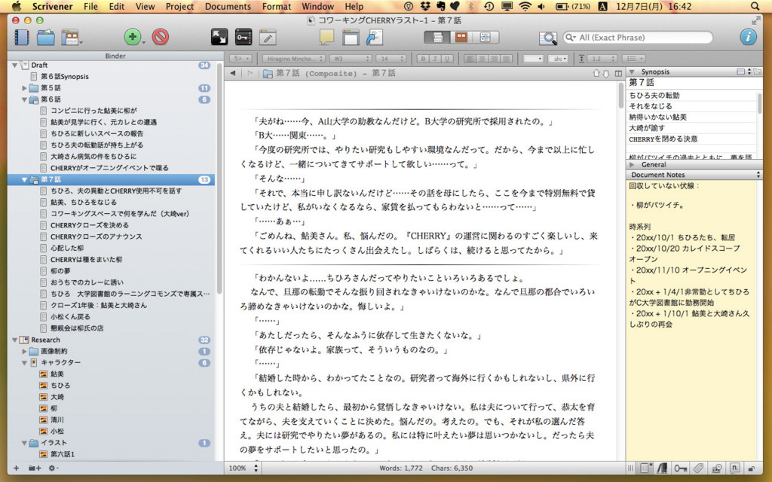
Task: Open the Format menu
Action: tap(276, 6)
